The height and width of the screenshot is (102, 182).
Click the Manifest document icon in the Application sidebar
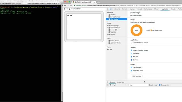pyautogui.click(x=109, y=15)
